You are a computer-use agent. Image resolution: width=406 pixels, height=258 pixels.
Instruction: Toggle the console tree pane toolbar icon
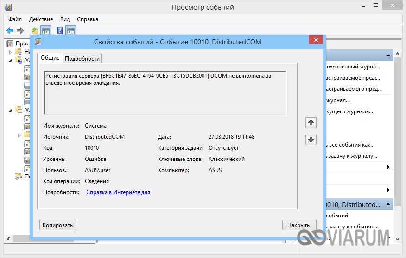coord(46,31)
